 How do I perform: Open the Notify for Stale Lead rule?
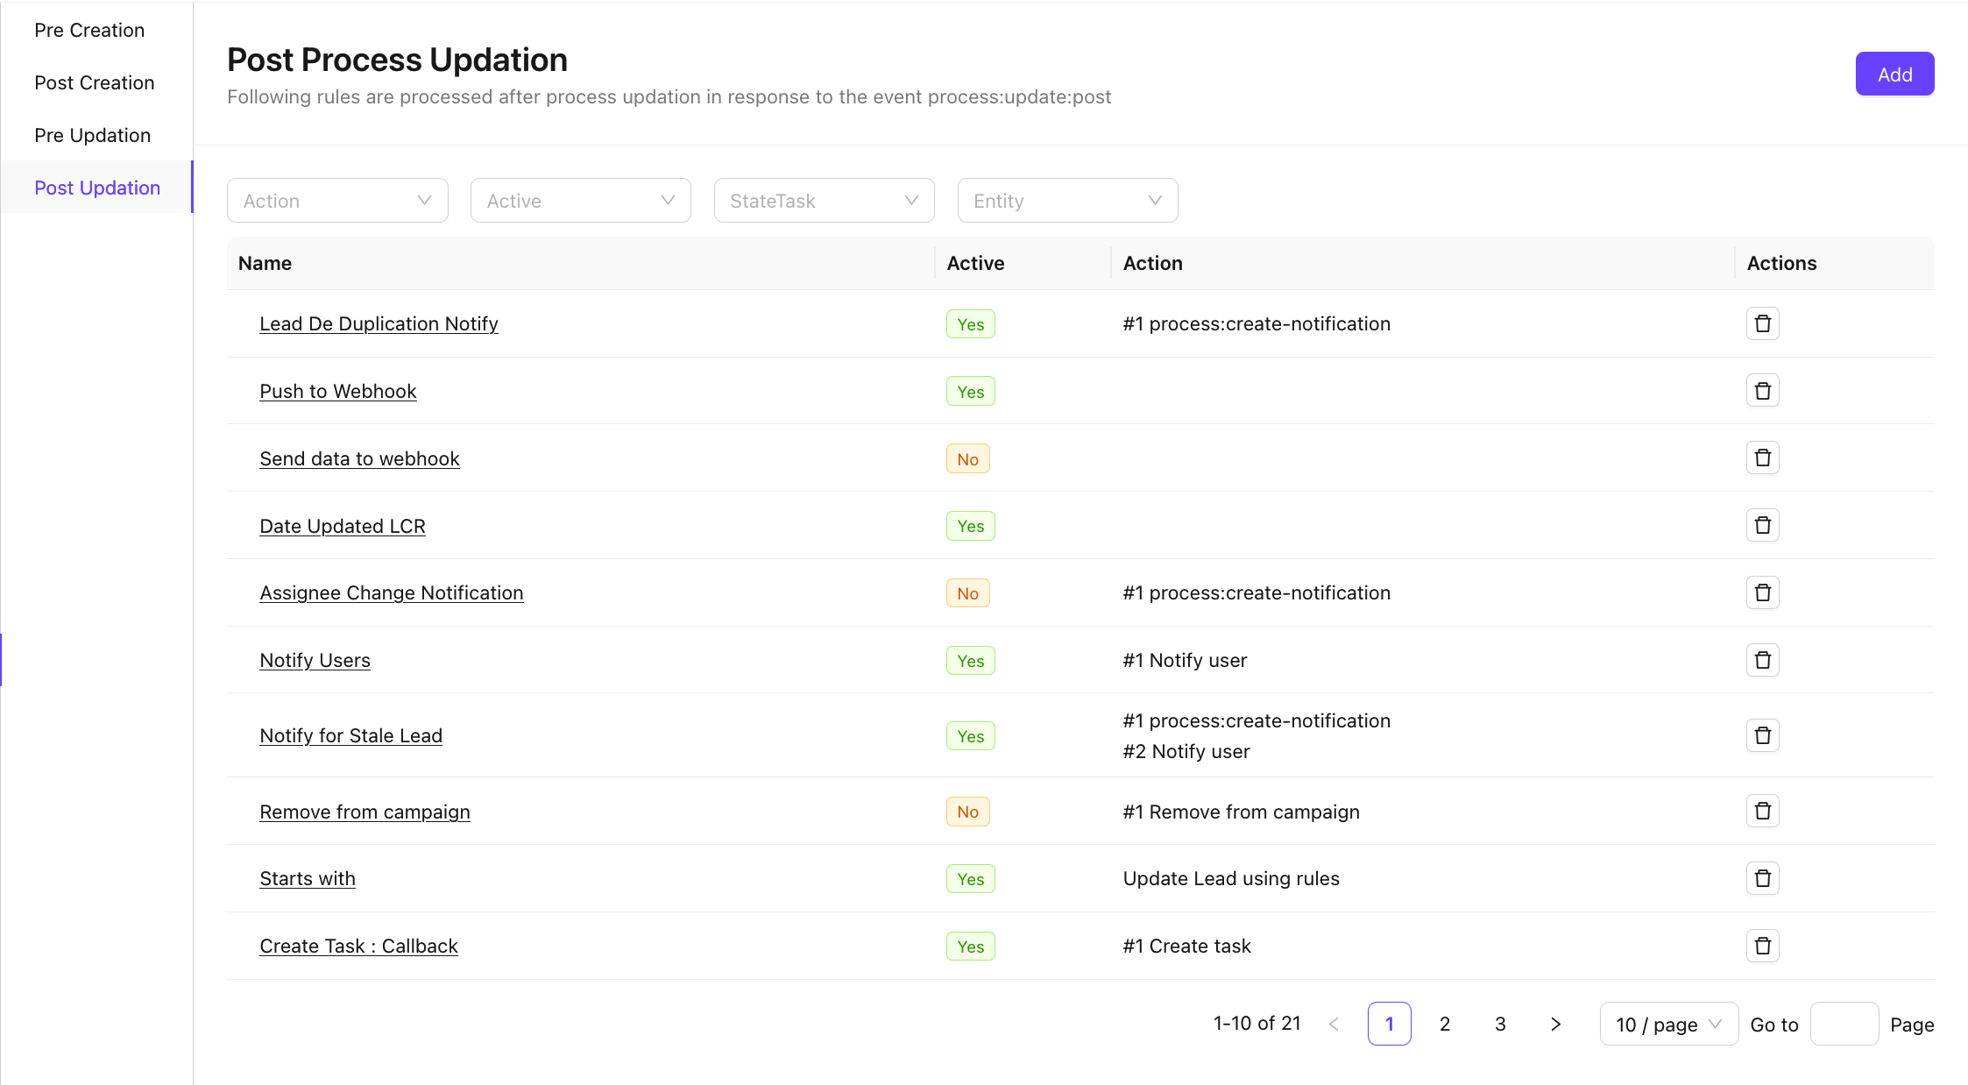tap(350, 736)
